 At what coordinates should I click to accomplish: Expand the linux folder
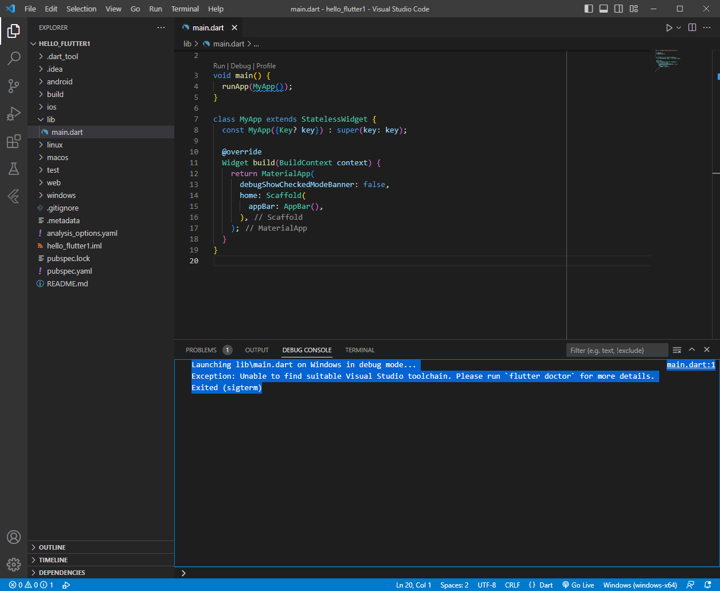click(101, 145)
